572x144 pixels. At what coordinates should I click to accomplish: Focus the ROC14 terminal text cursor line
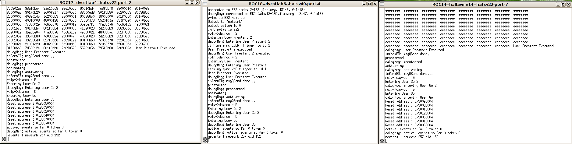click(386, 141)
